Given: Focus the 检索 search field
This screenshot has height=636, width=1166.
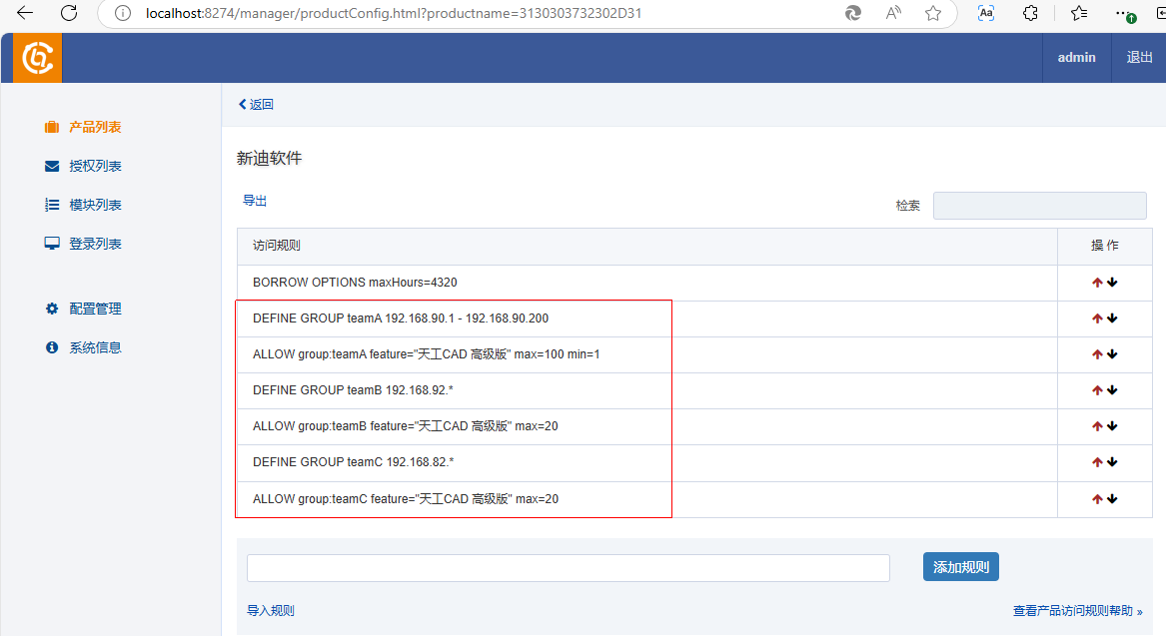Looking at the screenshot, I should (1039, 206).
